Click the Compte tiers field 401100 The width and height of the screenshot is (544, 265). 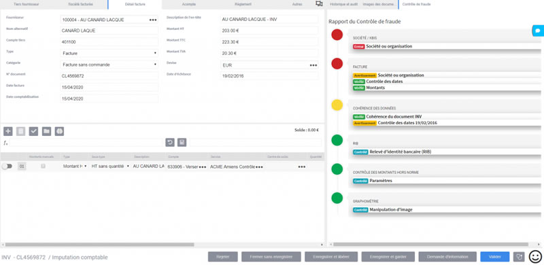[x=109, y=42]
